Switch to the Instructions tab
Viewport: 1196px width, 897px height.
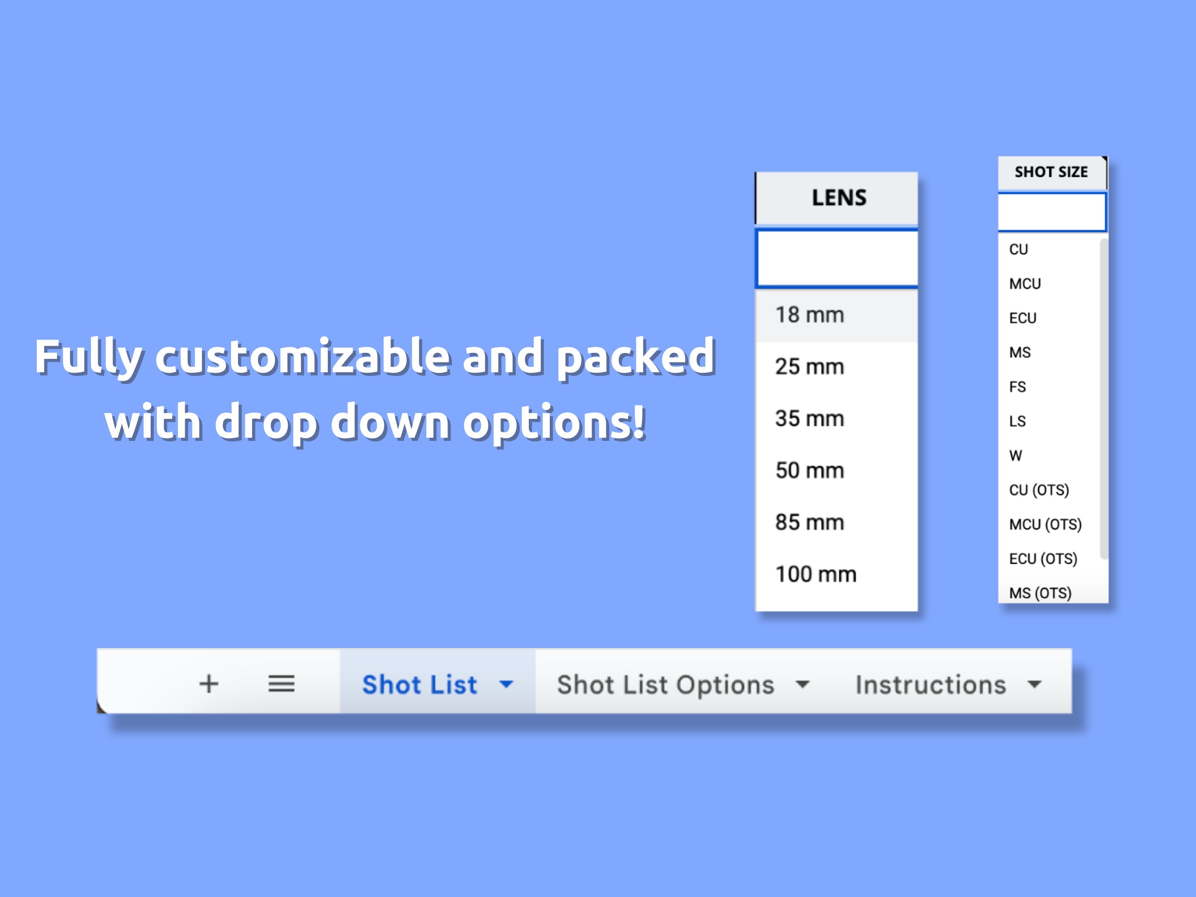[x=930, y=684]
